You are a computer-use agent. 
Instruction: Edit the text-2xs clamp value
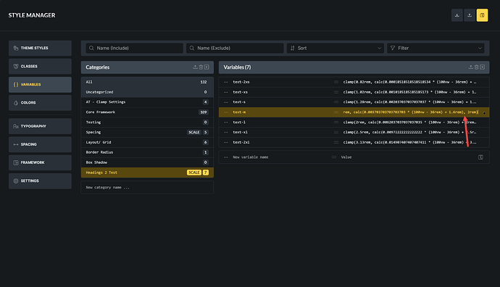pos(409,82)
